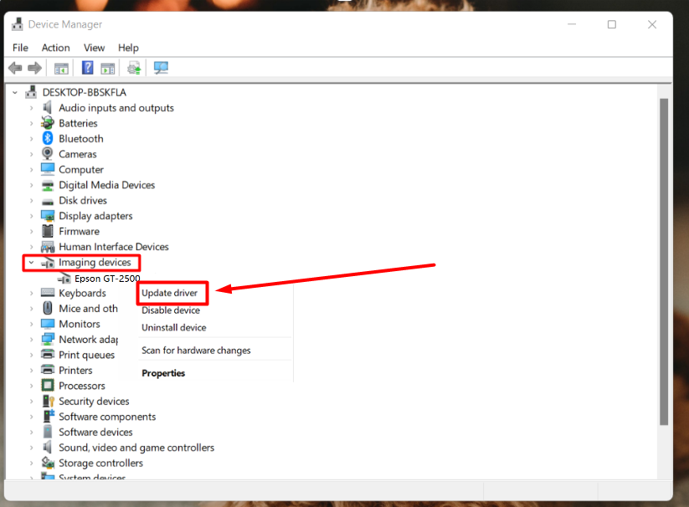Screen dimensions: 689x507
Task: Open Help via the blue question mark icon
Action: (x=87, y=68)
